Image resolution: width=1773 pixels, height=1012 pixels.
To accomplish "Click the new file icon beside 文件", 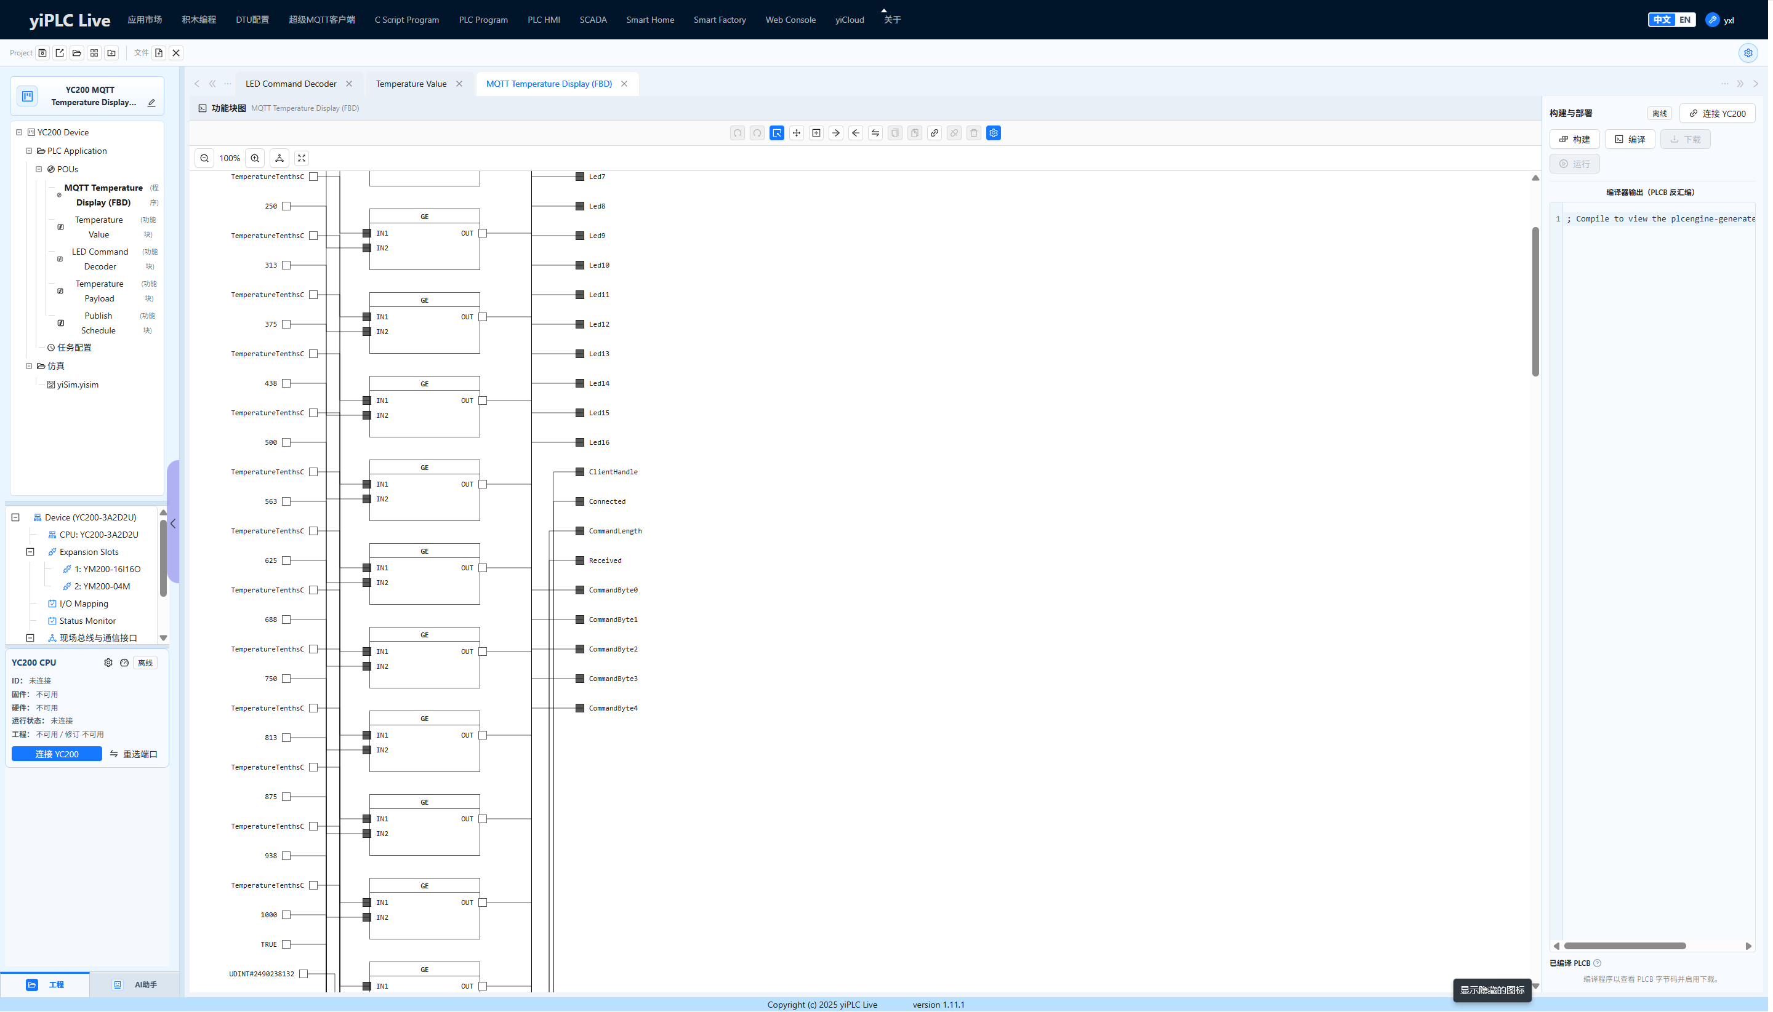I will coord(159,53).
